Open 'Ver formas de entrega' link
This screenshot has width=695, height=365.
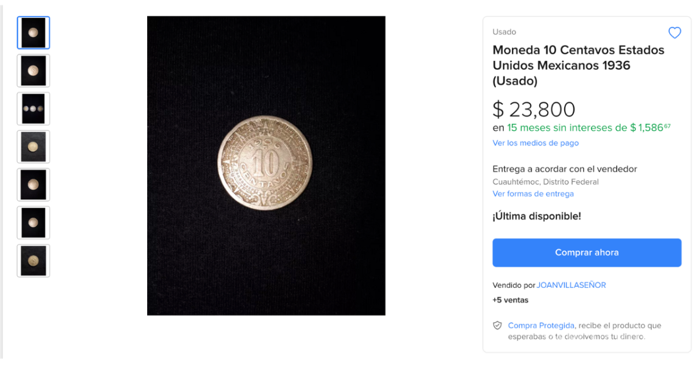[x=533, y=194]
